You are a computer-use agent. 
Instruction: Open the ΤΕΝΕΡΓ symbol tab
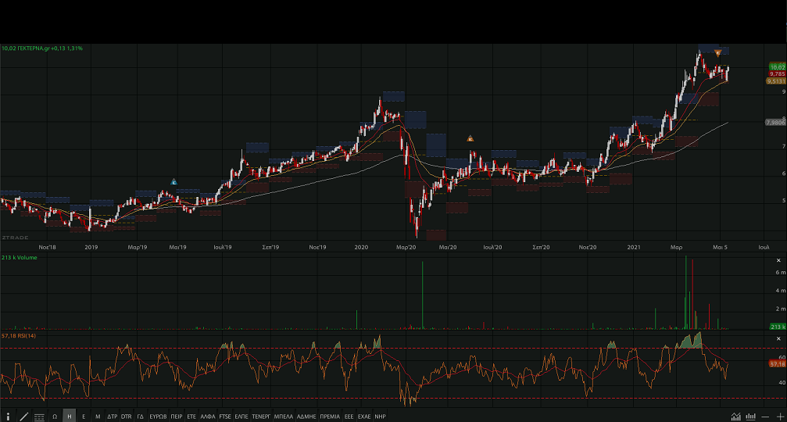coord(260,417)
